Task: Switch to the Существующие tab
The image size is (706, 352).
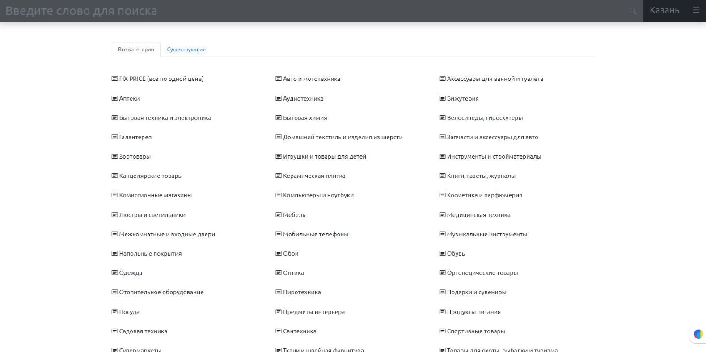Action: 186,50
